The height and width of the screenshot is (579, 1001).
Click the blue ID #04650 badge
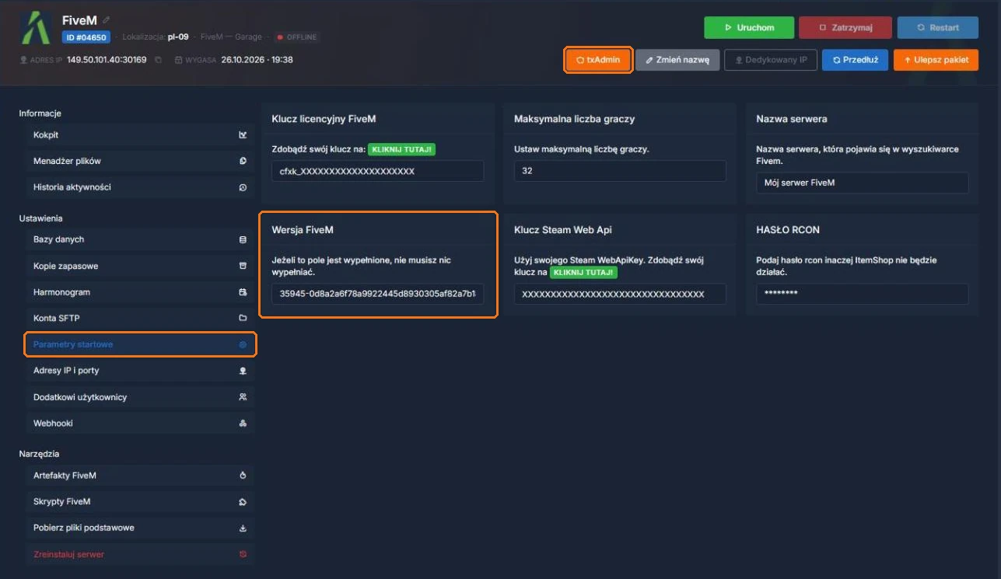(86, 37)
